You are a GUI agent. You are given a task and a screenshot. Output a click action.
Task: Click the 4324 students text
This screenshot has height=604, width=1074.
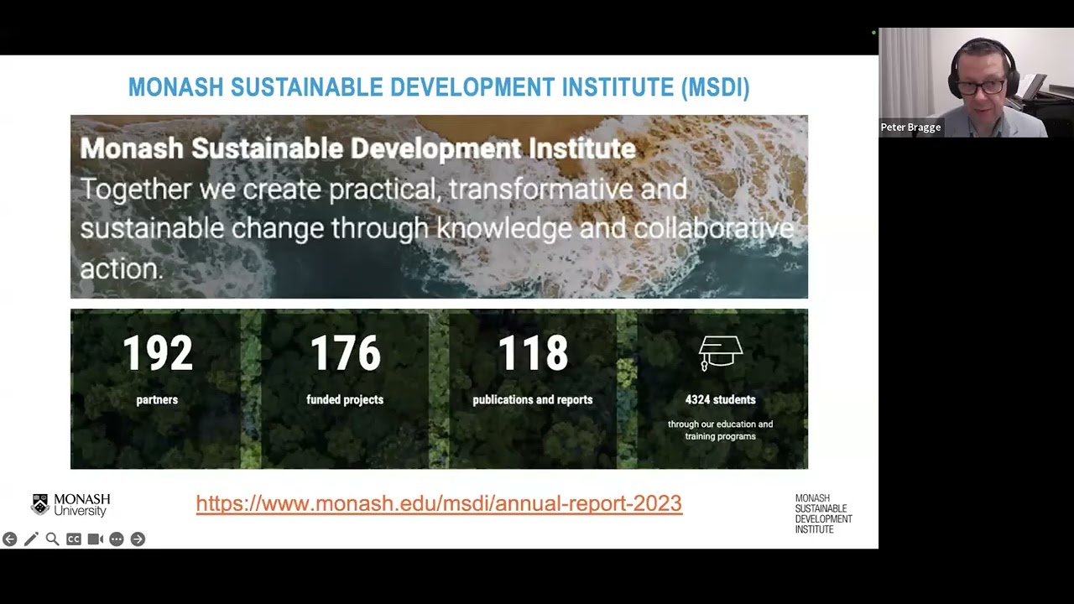720,400
